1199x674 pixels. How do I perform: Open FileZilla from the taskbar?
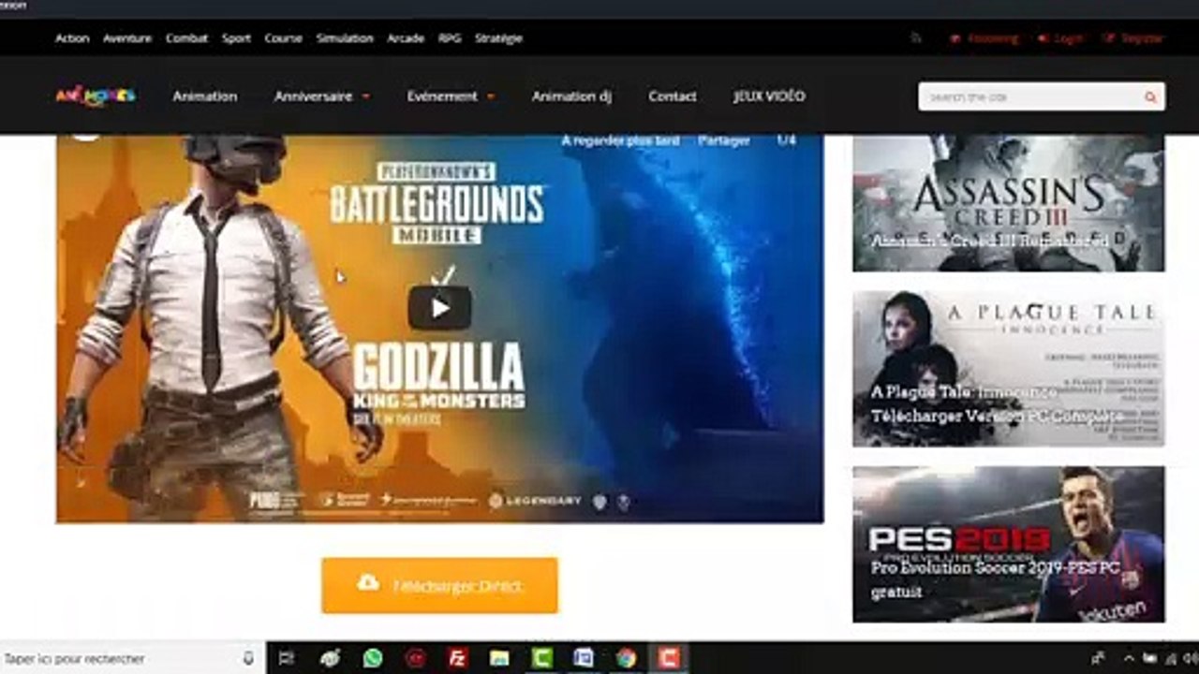point(457,658)
